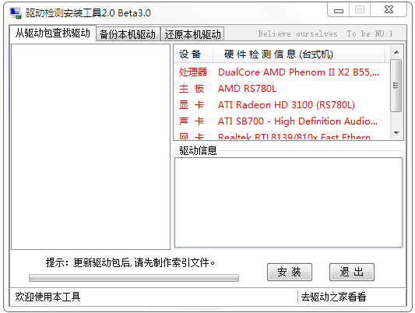Select the 声卡 ATI SB700 audio row
Viewport: 415px width, 313px height.
click(282, 121)
